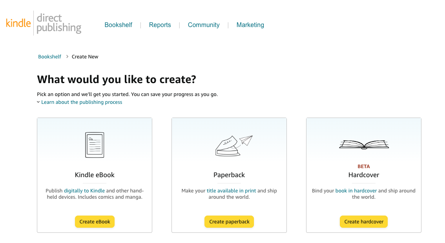
Task: Click the Create hardcover button
Action: coord(364,222)
